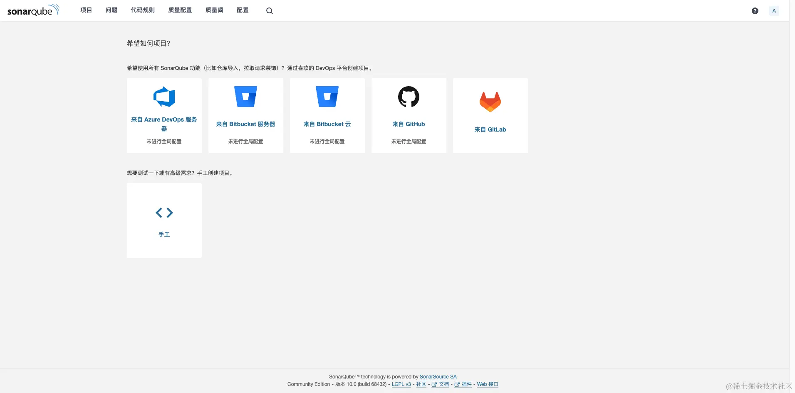Select 来自 GitHub link
The height and width of the screenshot is (393, 795).
409,124
